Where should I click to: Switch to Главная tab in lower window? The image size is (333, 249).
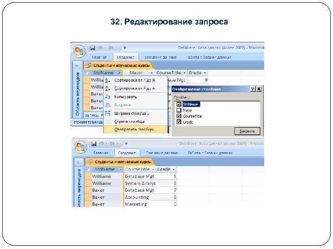101,153
